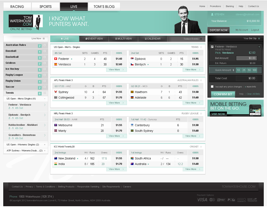Image resolution: width=267 pixels, height=210 pixels.
Task: Open Responsible Gambling footer link
Action: [x=88, y=187]
